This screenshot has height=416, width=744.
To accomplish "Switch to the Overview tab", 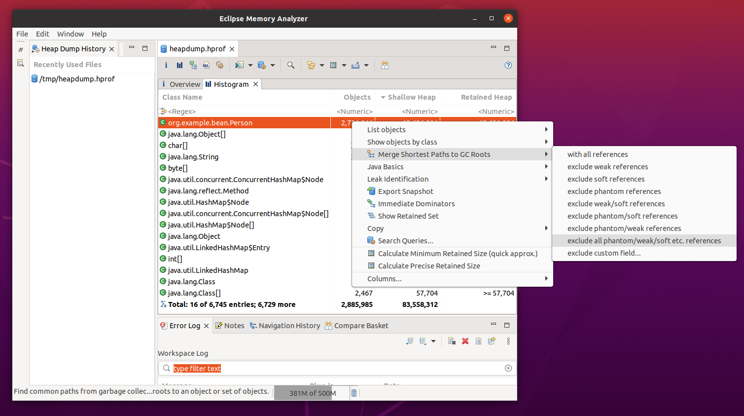I will tap(180, 84).
